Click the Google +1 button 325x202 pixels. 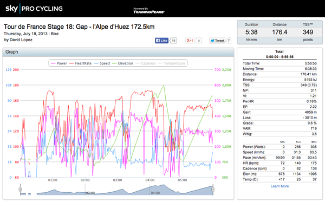click(x=190, y=41)
